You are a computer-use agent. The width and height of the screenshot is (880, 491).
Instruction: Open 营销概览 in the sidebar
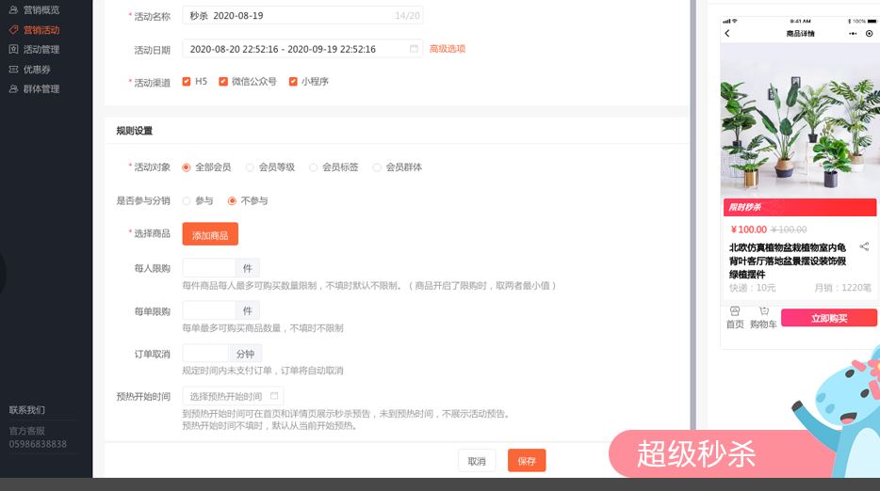[41, 9]
